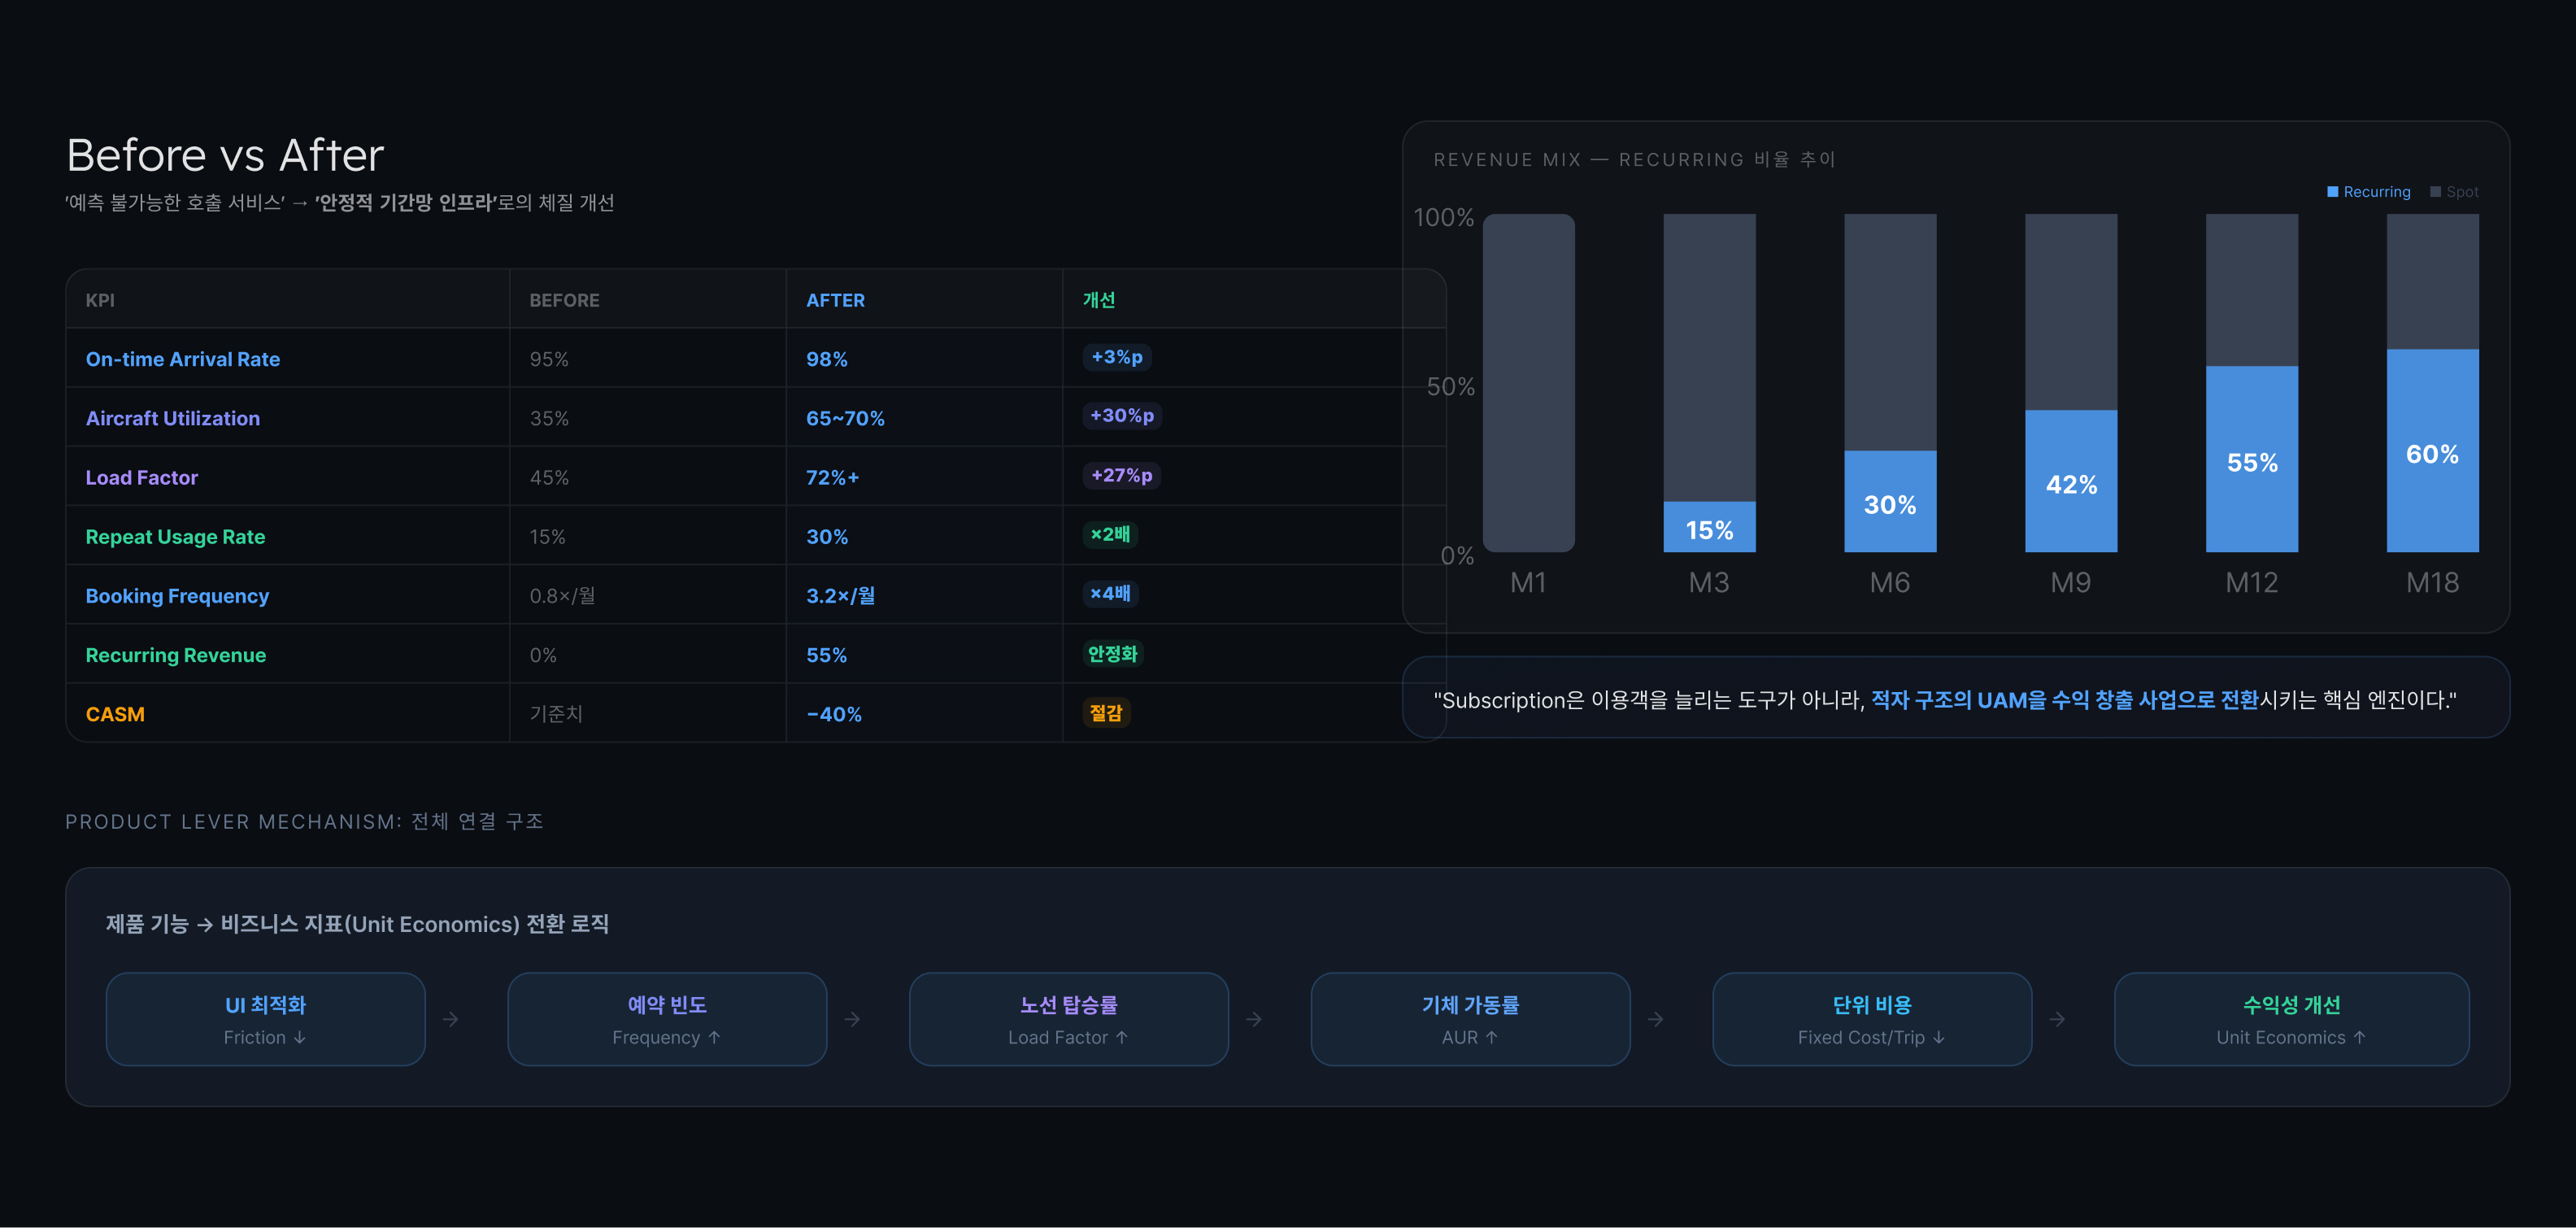This screenshot has height=1228, width=2576.
Task: Click the Subscription quote panel
Action: point(1958,697)
